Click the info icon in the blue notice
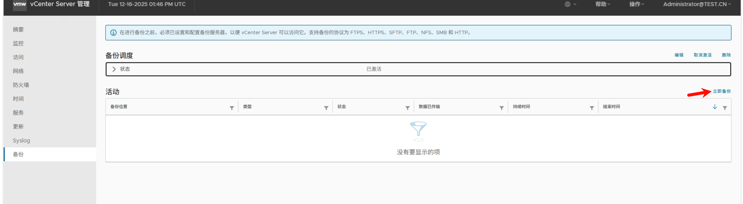 (113, 32)
